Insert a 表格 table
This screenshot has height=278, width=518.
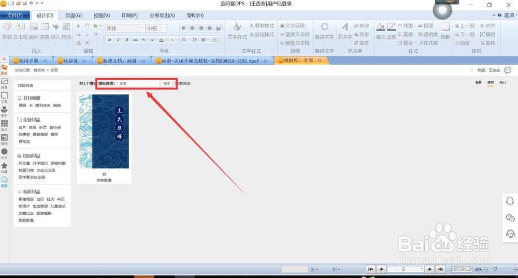tap(45, 31)
